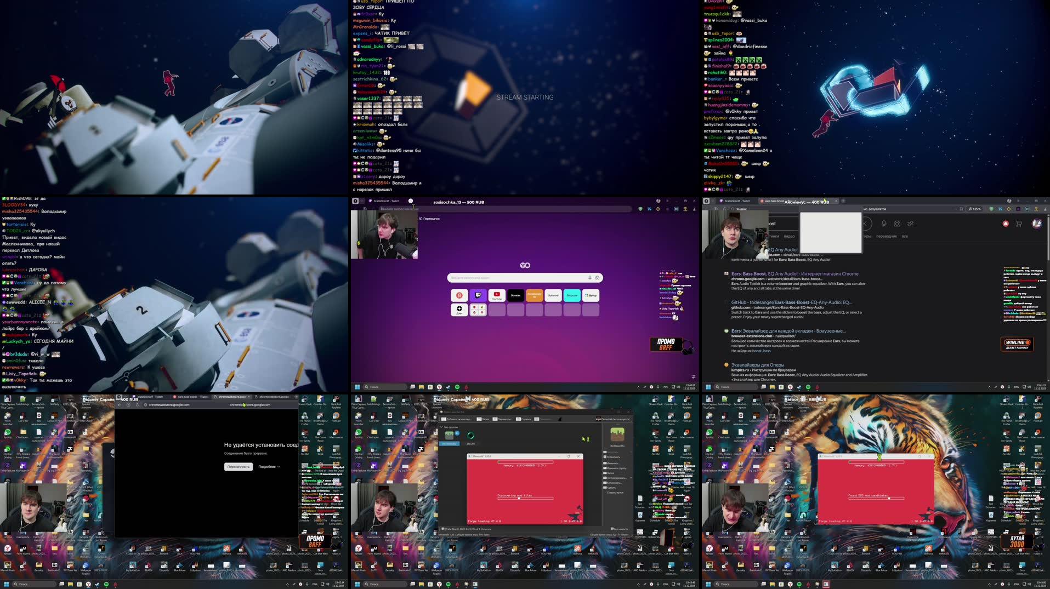Activate voice search microphone in Yandex search bar
The width and height of the screenshot is (1050, 589).
[x=883, y=224]
